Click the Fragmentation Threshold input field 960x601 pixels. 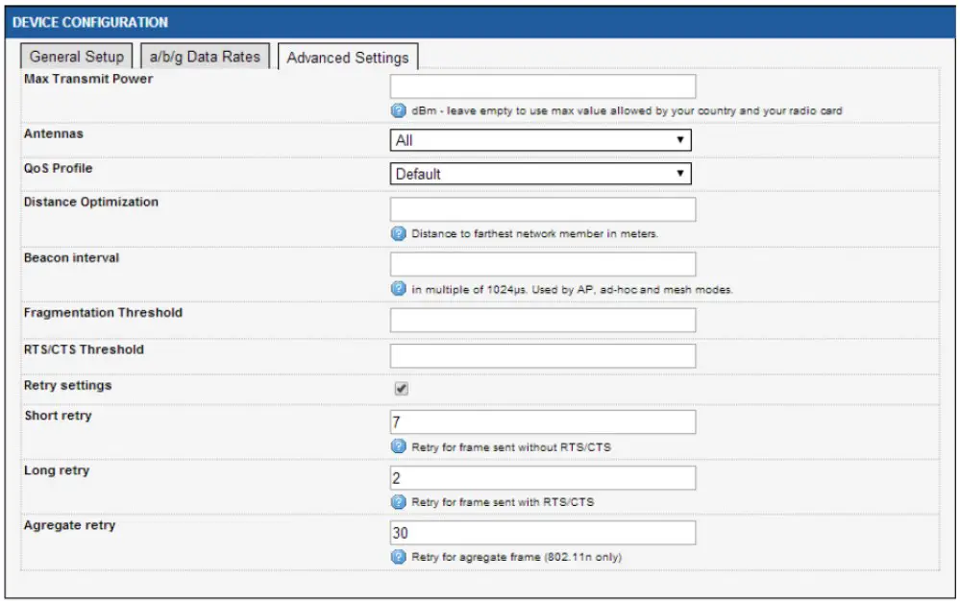[543, 319]
